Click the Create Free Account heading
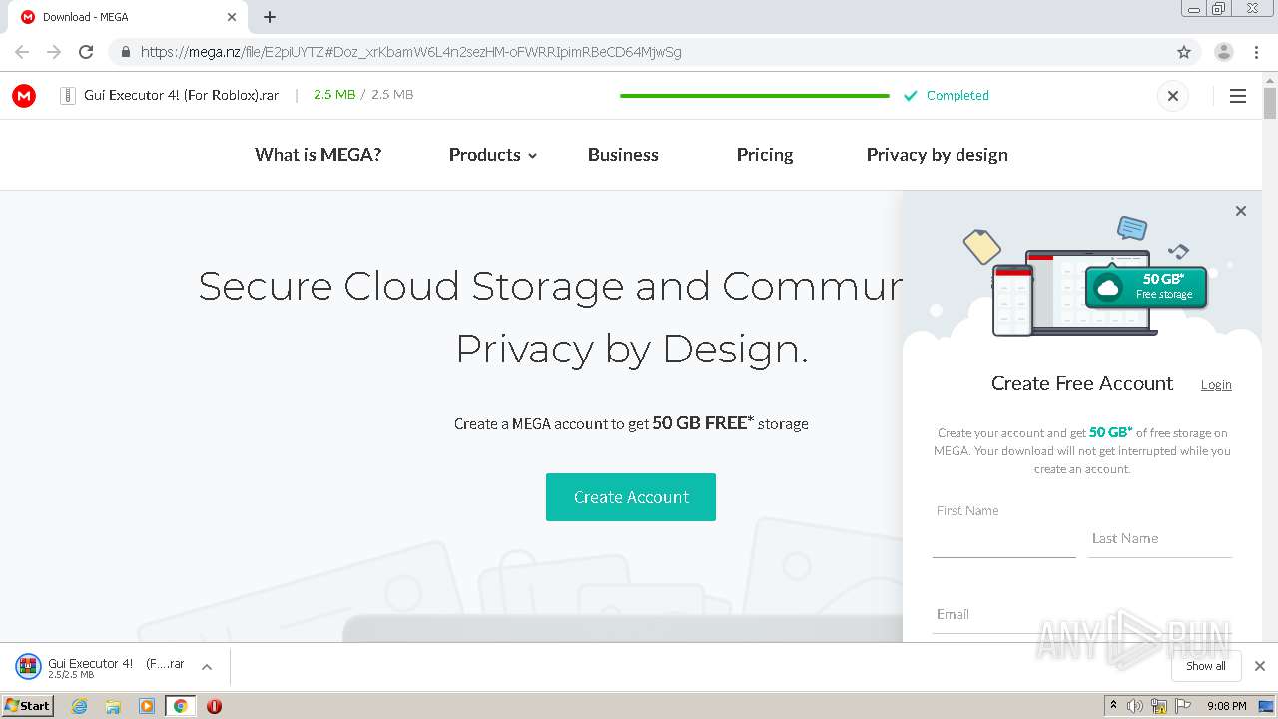This screenshot has height=719, width=1278. click(x=1082, y=384)
